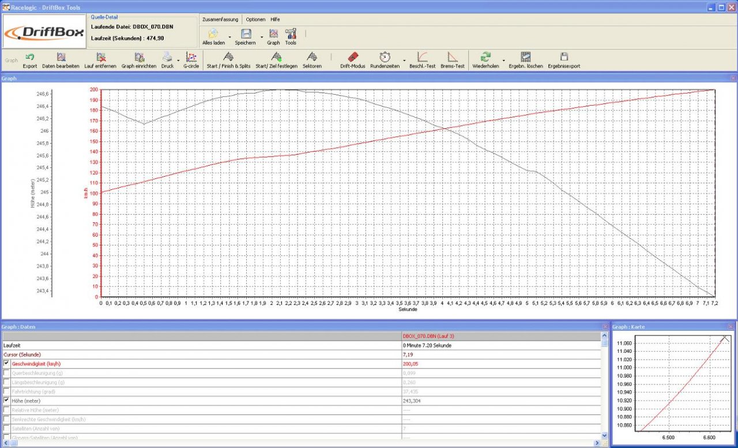Run the Brems-Test
The image size is (738, 448).
(453, 57)
